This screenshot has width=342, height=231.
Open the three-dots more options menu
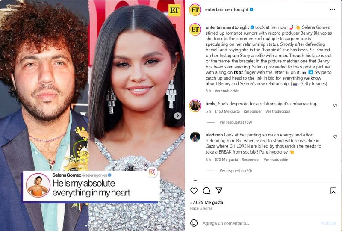pos(333,10)
